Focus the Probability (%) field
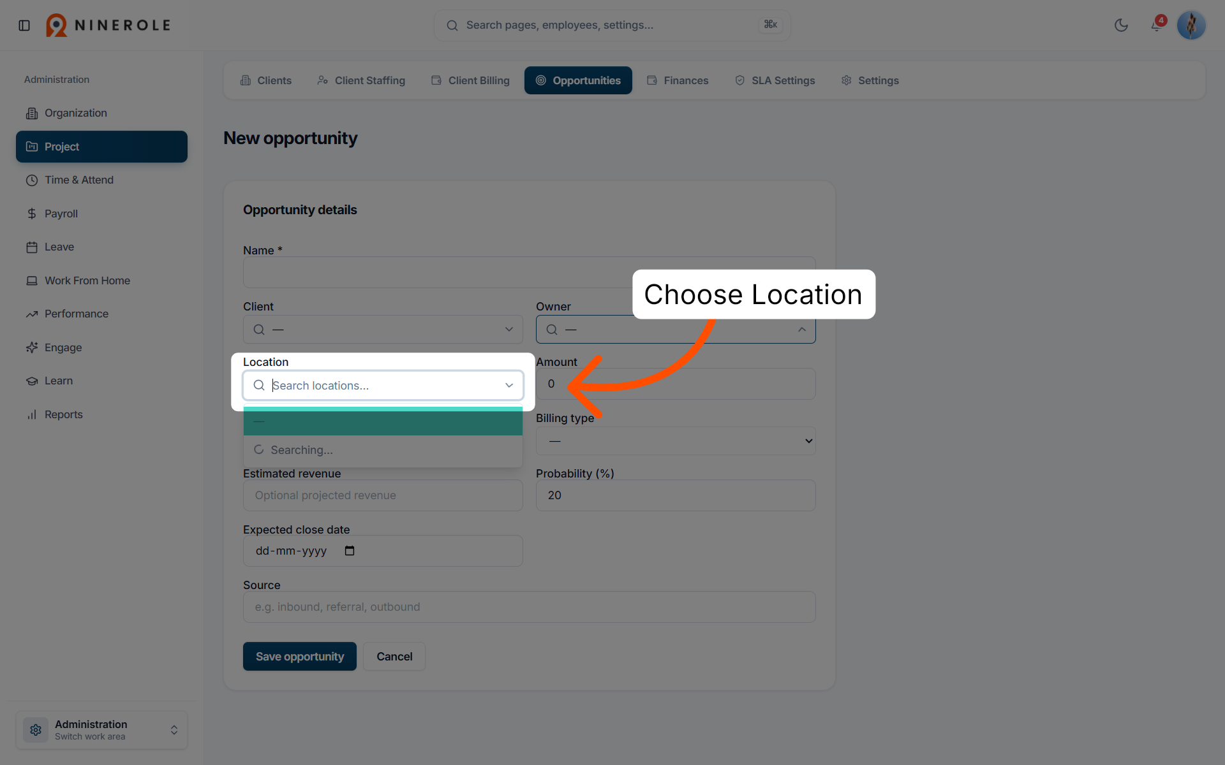Viewport: 1225px width, 765px height. pos(676,495)
